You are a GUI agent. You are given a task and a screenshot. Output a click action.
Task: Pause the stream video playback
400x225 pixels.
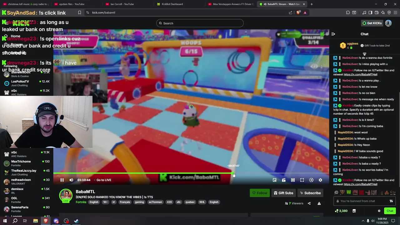coord(62,180)
